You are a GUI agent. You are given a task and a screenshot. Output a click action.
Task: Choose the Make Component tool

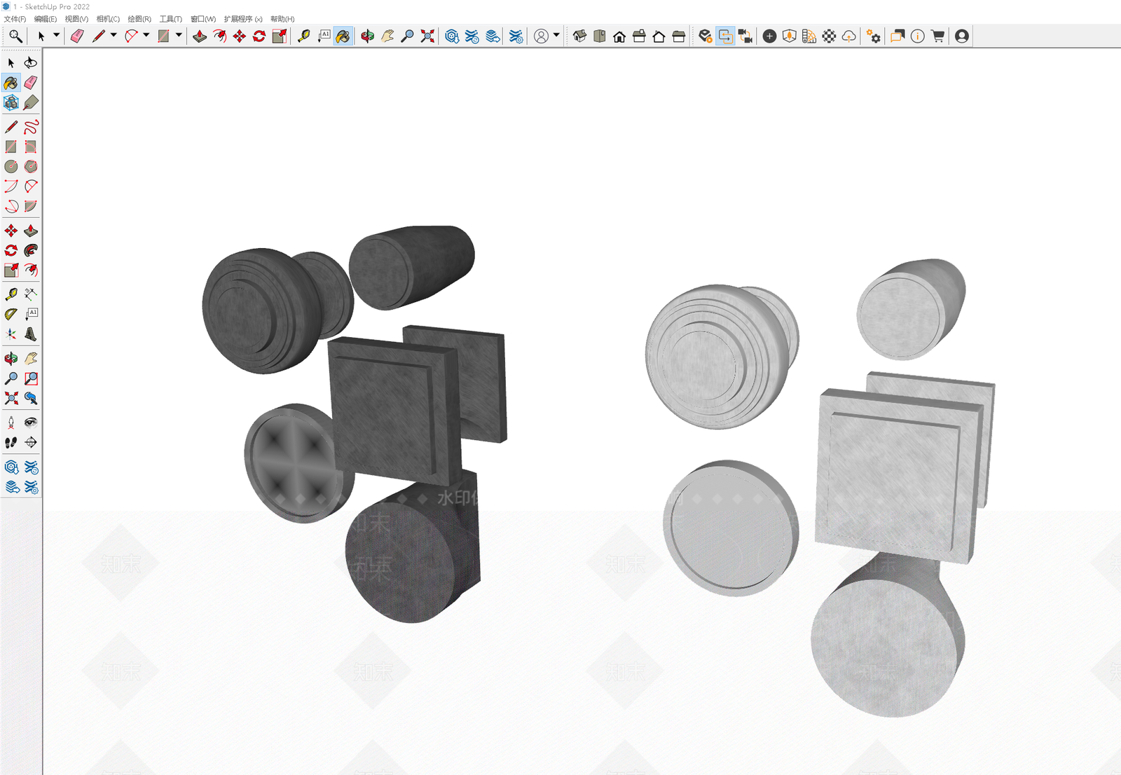click(11, 103)
